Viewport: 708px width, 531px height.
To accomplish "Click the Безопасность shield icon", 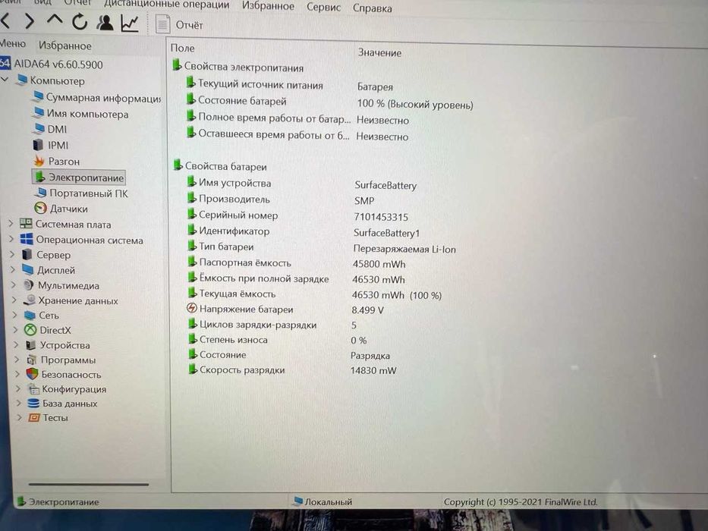I will point(32,374).
